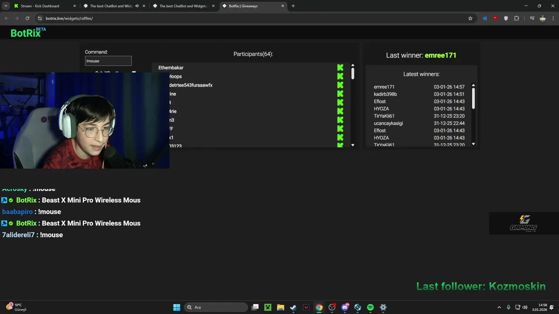
Task: Reload the BotRix giveaways page
Action: pyautogui.click(x=27, y=18)
